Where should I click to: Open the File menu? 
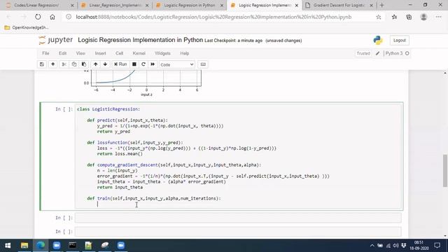click(x=45, y=53)
